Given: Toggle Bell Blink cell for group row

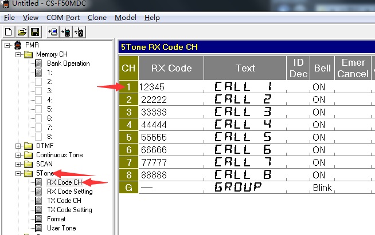Looking at the screenshot, I should [322, 188].
